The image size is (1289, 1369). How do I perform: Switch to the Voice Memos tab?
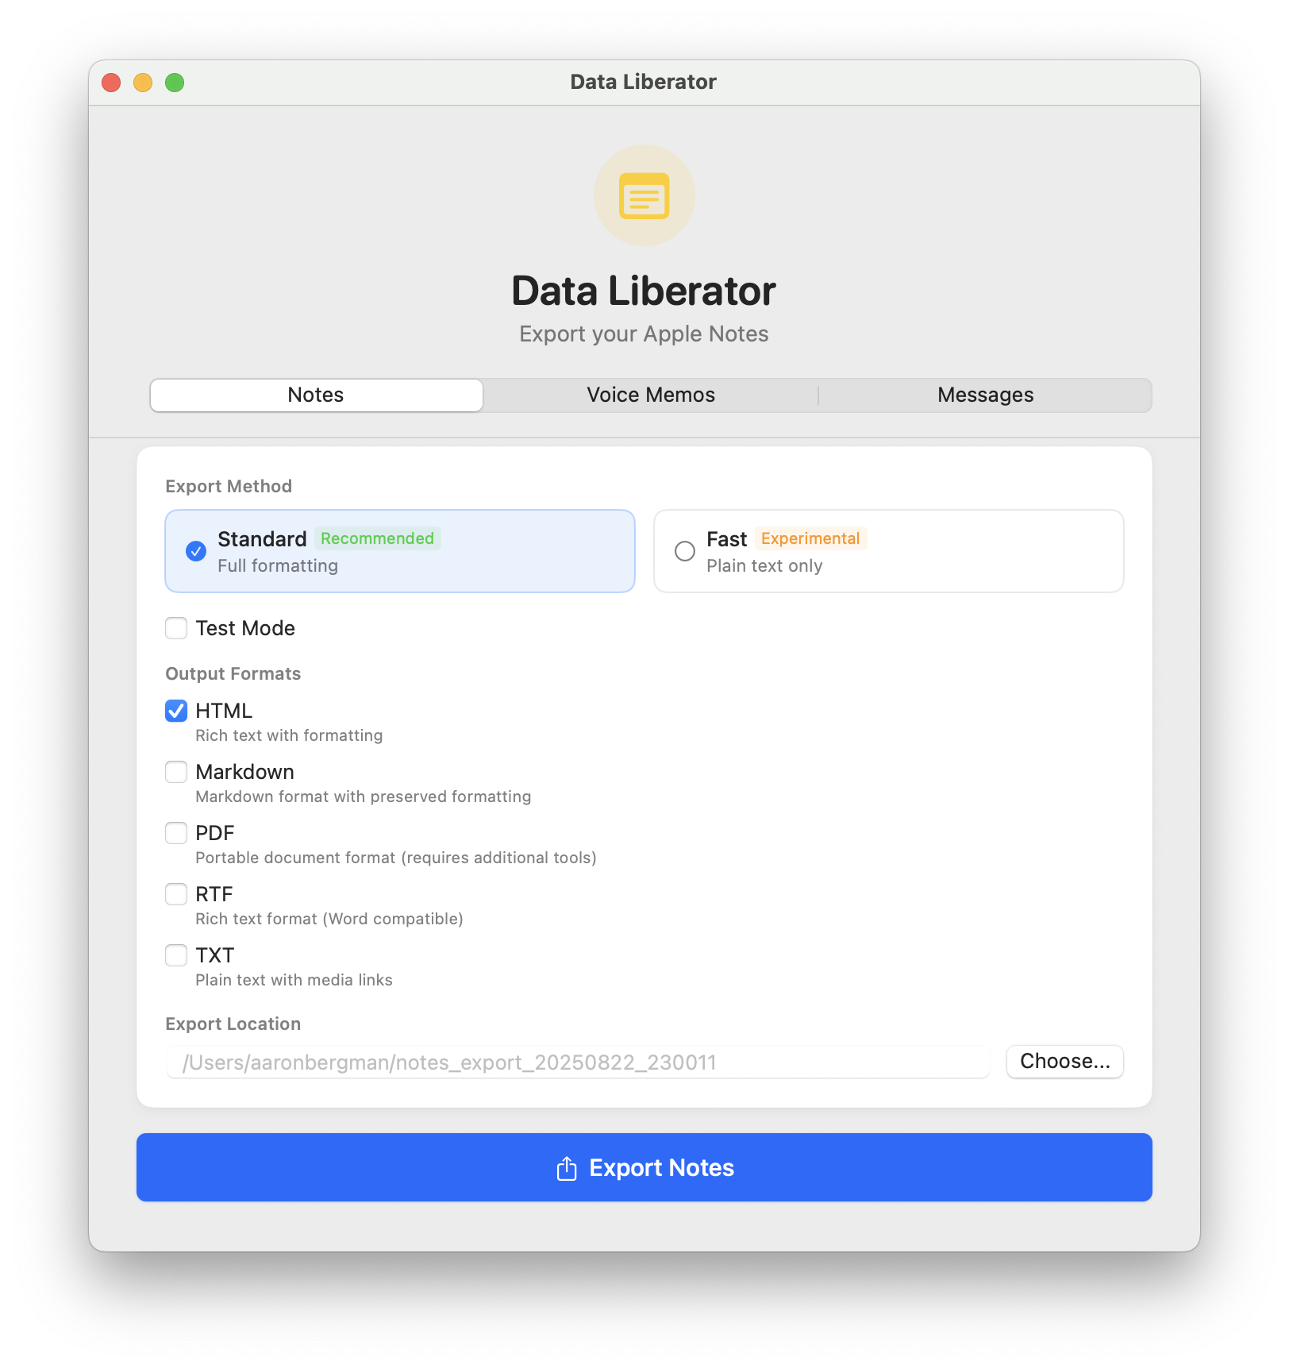click(x=651, y=395)
